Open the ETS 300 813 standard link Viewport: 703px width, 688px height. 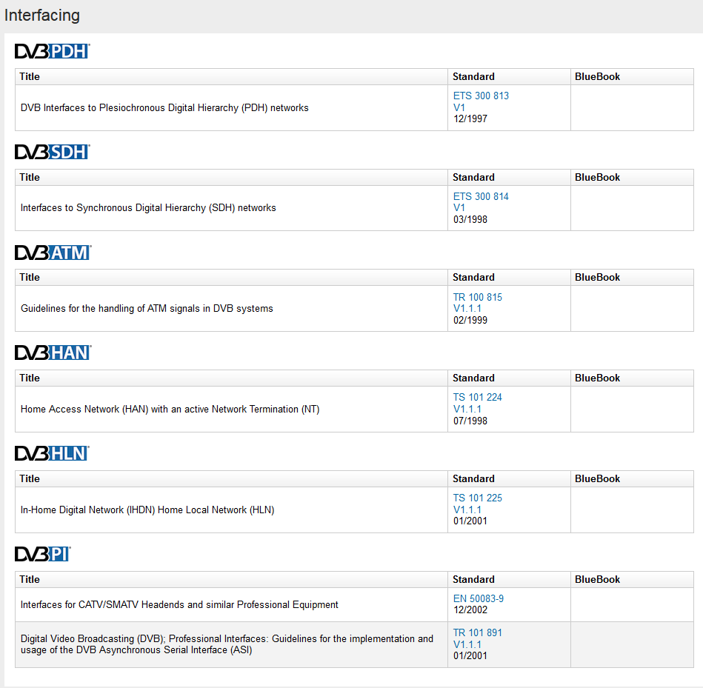[481, 96]
